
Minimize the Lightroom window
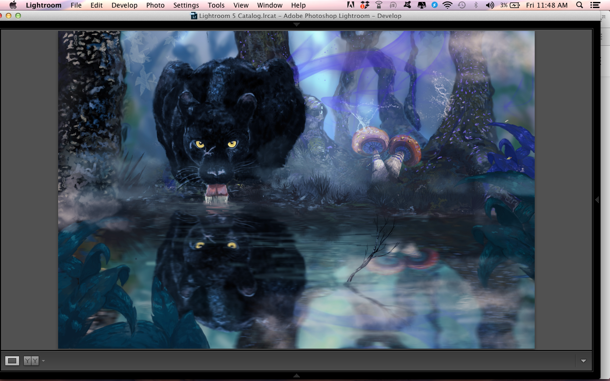pyautogui.click(x=9, y=16)
